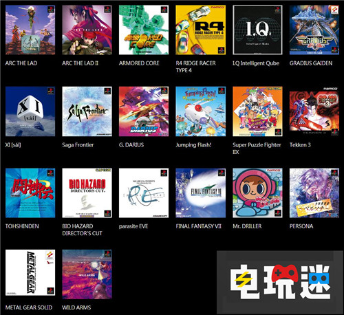Open the XI [sái] dice cover

30,111
